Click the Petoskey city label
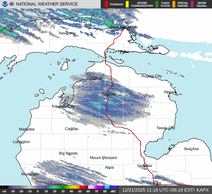 (95, 78)
